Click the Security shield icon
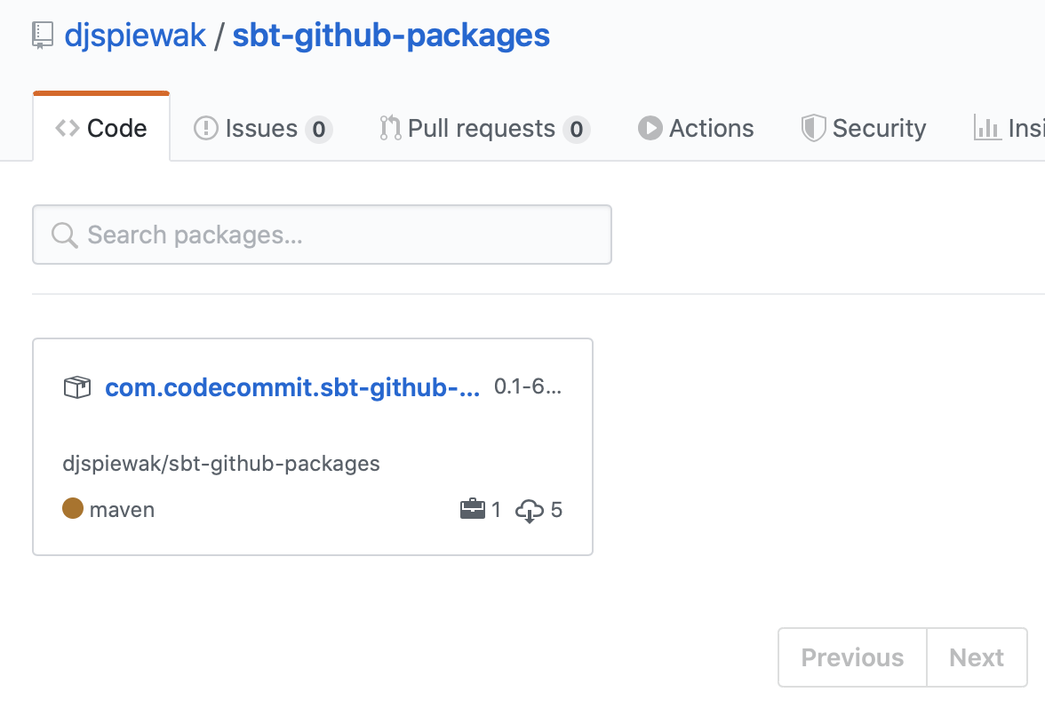 [813, 129]
